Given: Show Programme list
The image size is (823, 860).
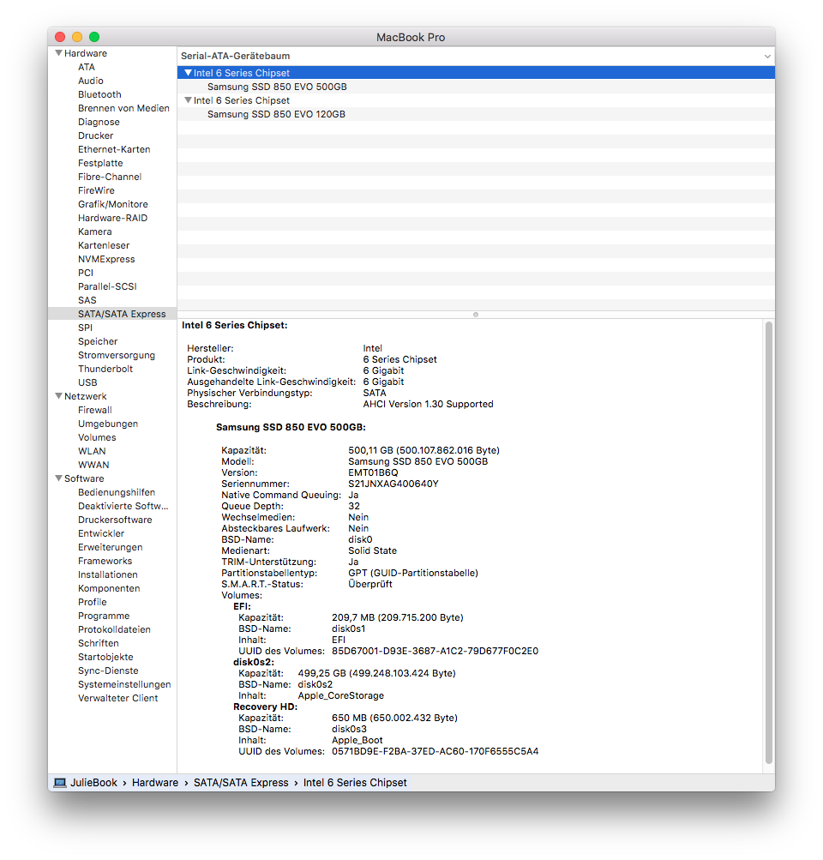Looking at the screenshot, I should 104,616.
